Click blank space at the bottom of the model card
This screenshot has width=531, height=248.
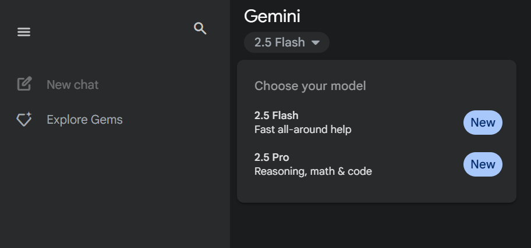coord(377,192)
